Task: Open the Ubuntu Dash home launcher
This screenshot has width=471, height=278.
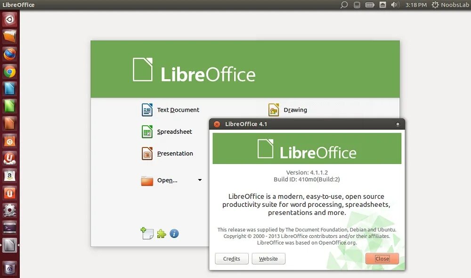Action: point(9,19)
